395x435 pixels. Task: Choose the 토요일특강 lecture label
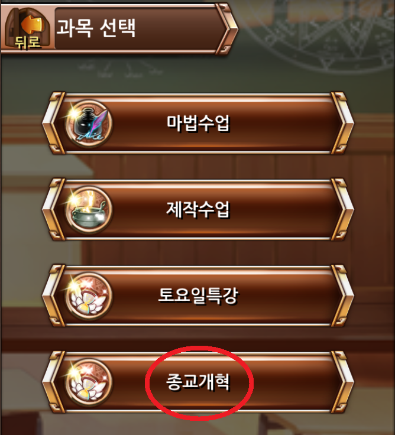pyautogui.click(x=198, y=296)
